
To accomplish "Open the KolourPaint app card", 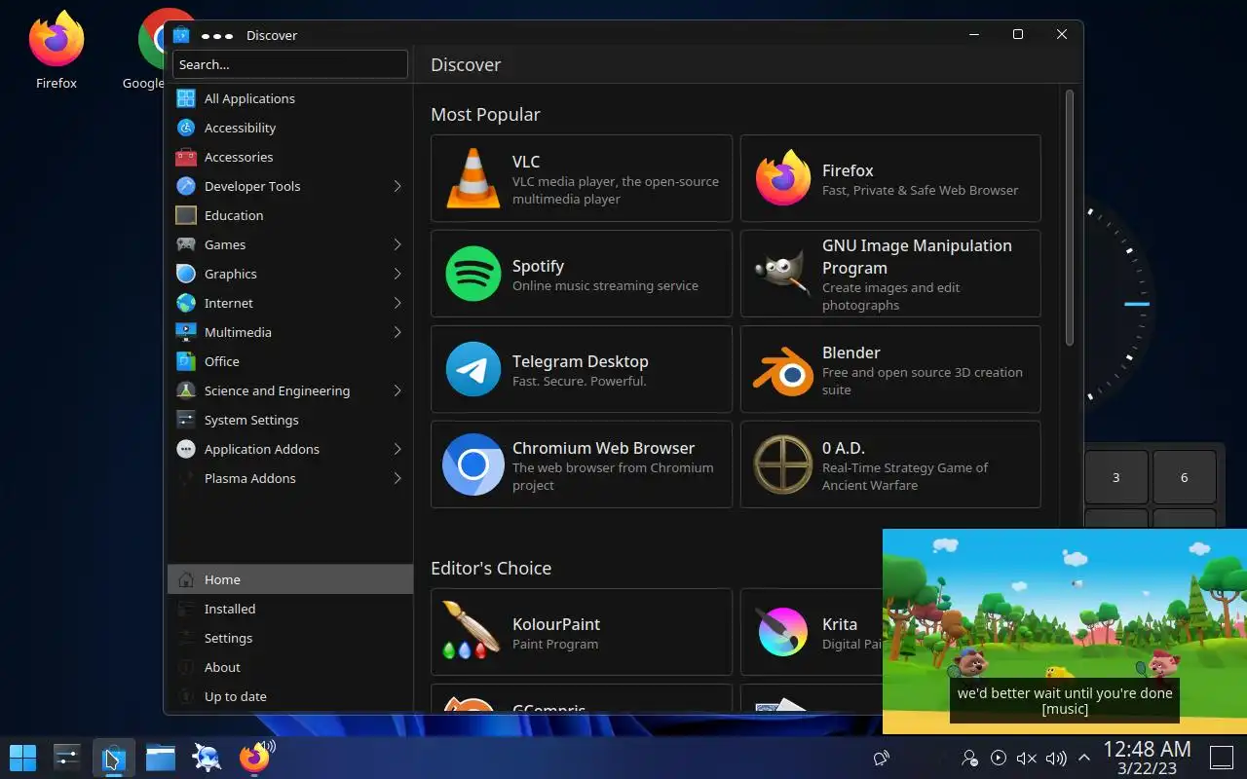I will point(582,632).
